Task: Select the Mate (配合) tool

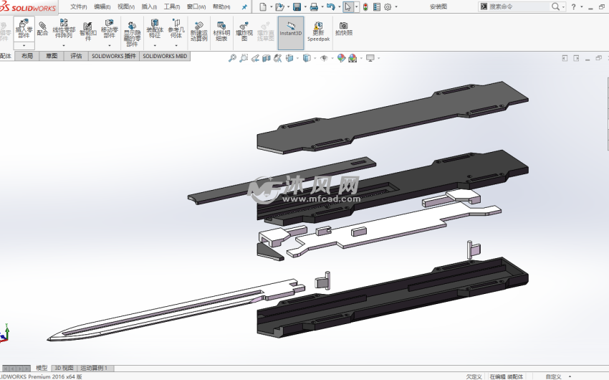Action: click(x=43, y=28)
